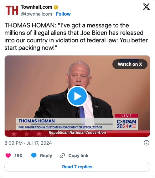Click the Copy link text
The image size is (155, 178).
78,156
